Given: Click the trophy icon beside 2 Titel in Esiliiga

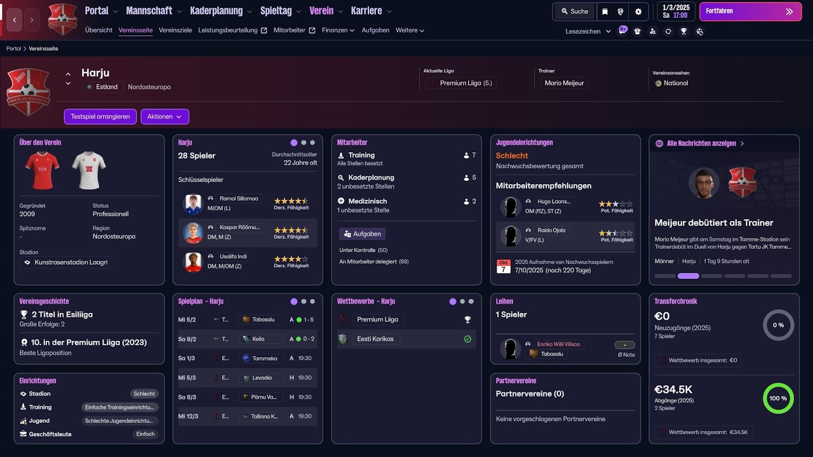Looking at the screenshot, I should 24,314.
